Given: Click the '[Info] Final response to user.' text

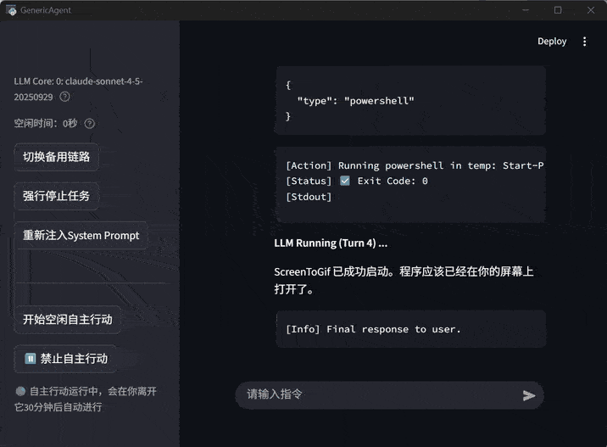Looking at the screenshot, I should [x=373, y=329].
